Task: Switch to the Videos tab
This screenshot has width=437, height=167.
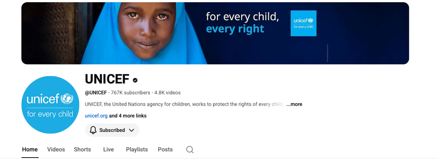Action: tap(56, 150)
